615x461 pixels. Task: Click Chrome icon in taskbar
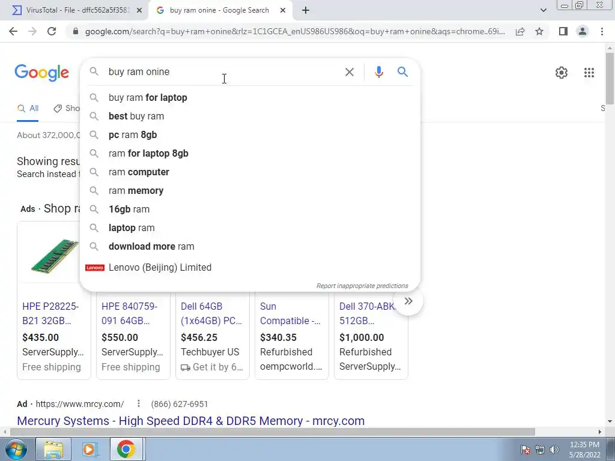(x=126, y=449)
